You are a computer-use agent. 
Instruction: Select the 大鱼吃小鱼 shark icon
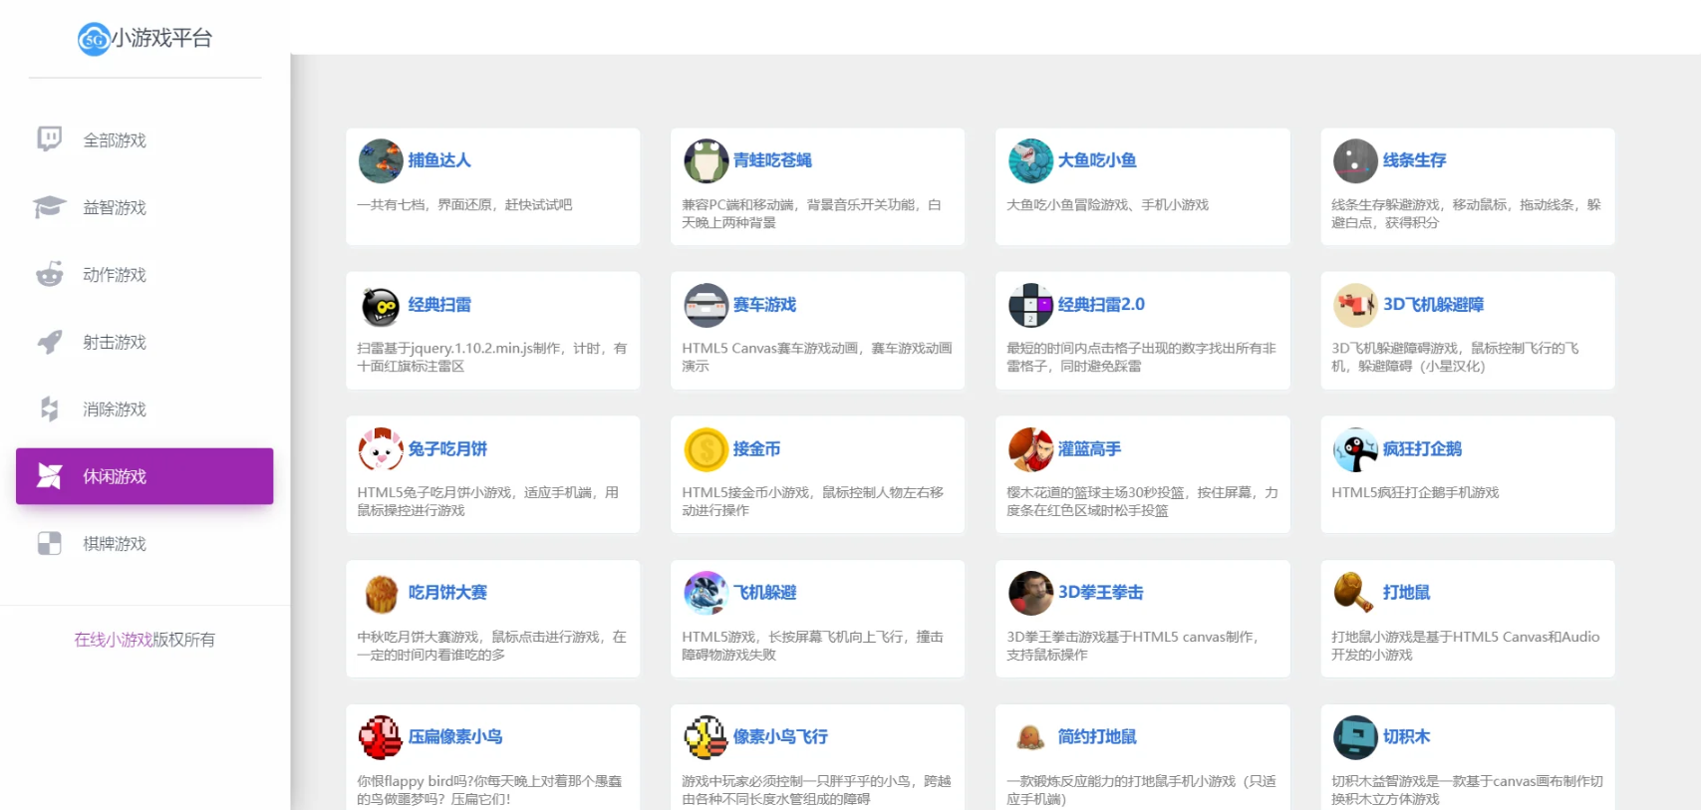tap(1030, 161)
